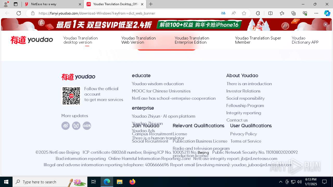This screenshot has height=187, width=333.
Task: Add this page to favorites
Action: (244, 13)
